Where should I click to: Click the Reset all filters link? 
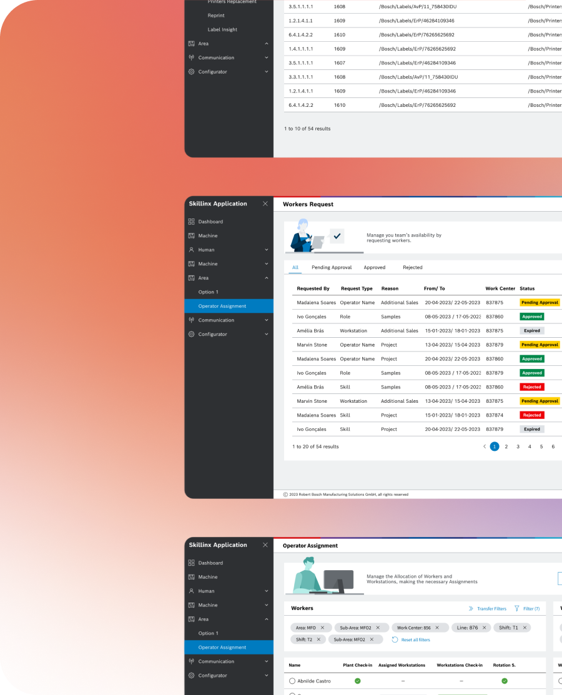pyautogui.click(x=415, y=640)
